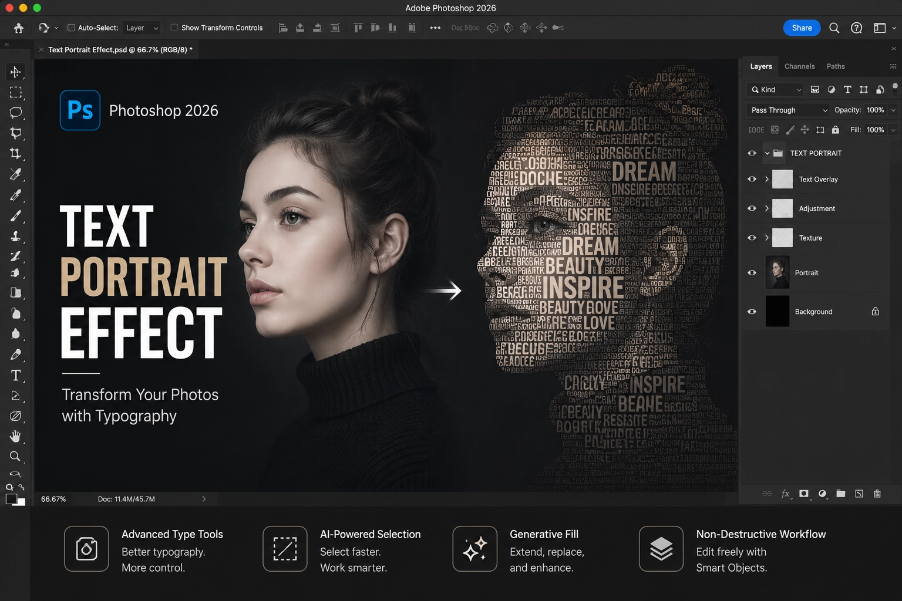
Task: Select the Clone Stamp tool
Action: click(x=15, y=236)
